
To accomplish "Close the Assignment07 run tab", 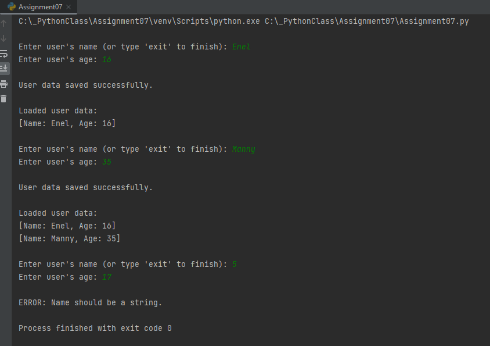I will pos(69,7).
